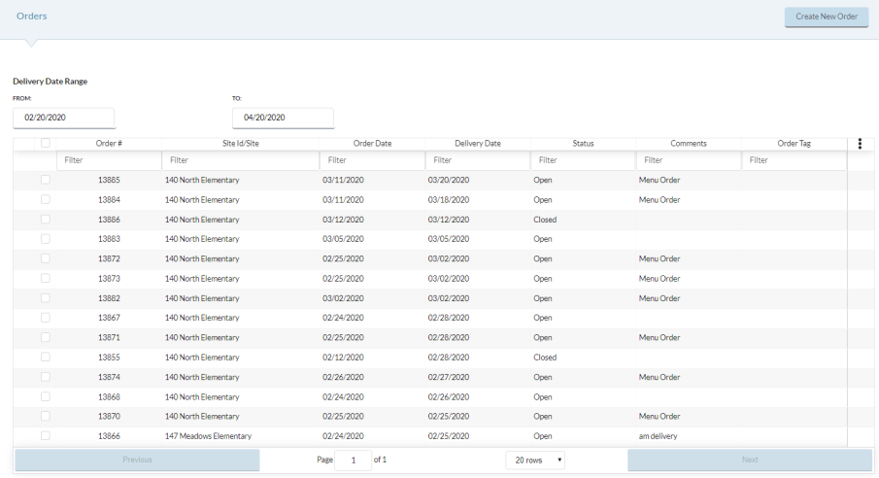Check the box for order 13873

(46, 278)
